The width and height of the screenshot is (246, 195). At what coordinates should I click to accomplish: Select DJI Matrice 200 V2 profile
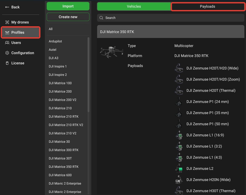tap(62, 100)
